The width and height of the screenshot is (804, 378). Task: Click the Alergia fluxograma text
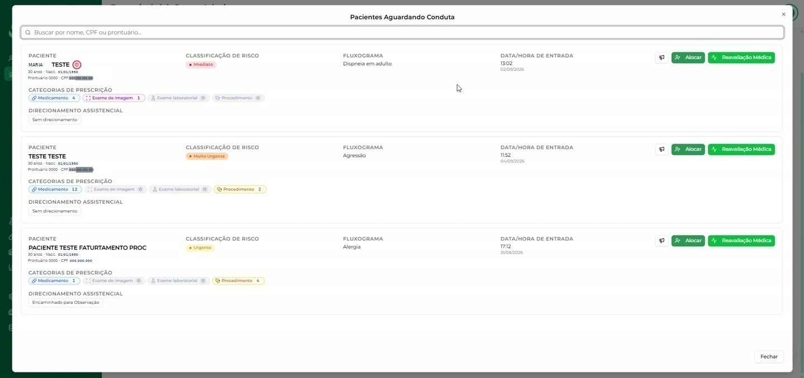tap(352, 247)
